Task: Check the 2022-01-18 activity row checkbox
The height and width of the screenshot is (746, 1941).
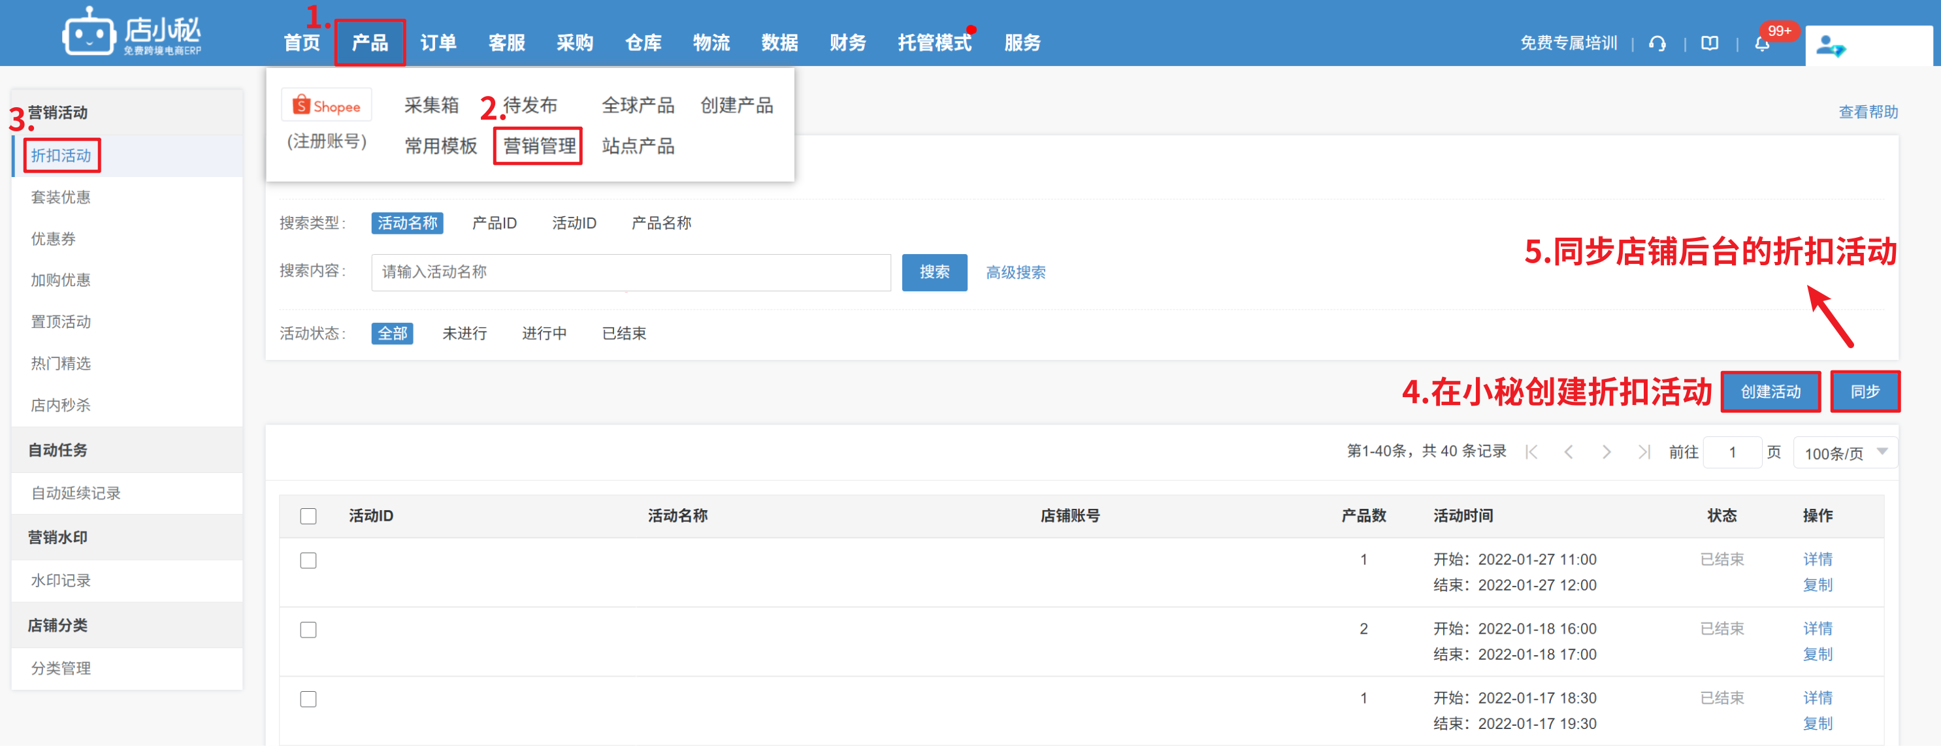Action: pos(308,630)
